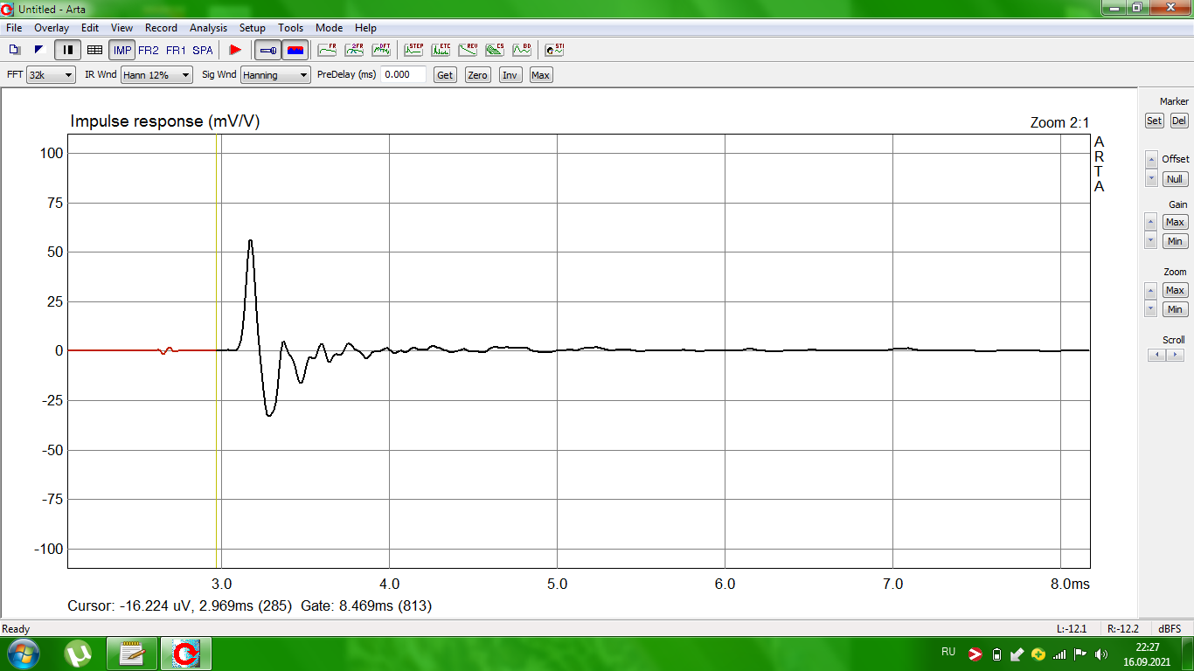Open the IR Wnd Hann 12% dropdown
The height and width of the screenshot is (671, 1194).
coord(156,75)
